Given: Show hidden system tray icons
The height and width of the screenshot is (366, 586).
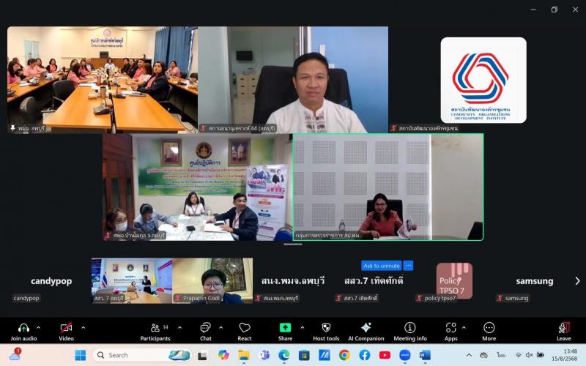Looking at the screenshot, I should click(x=469, y=355).
